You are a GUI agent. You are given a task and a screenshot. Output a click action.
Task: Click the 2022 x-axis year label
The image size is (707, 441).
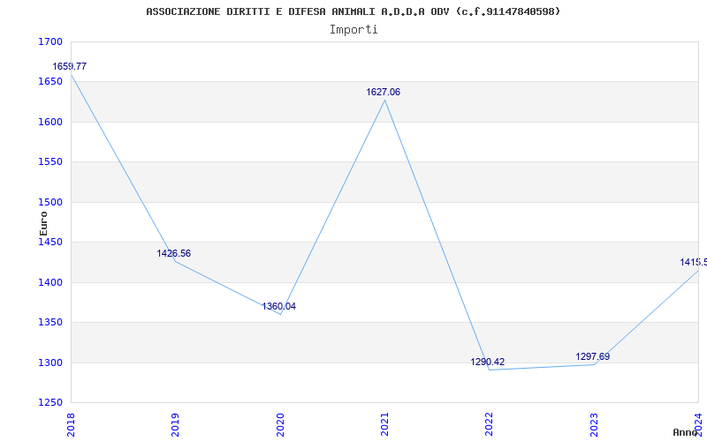[x=490, y=425]
